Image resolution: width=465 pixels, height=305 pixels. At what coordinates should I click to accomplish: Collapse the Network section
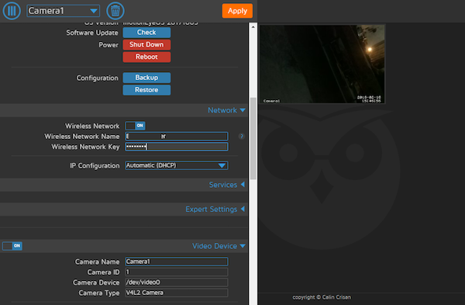226,110
